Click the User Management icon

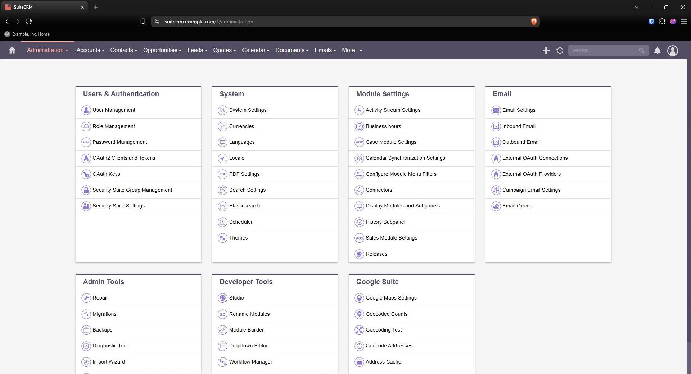point(86,110)
